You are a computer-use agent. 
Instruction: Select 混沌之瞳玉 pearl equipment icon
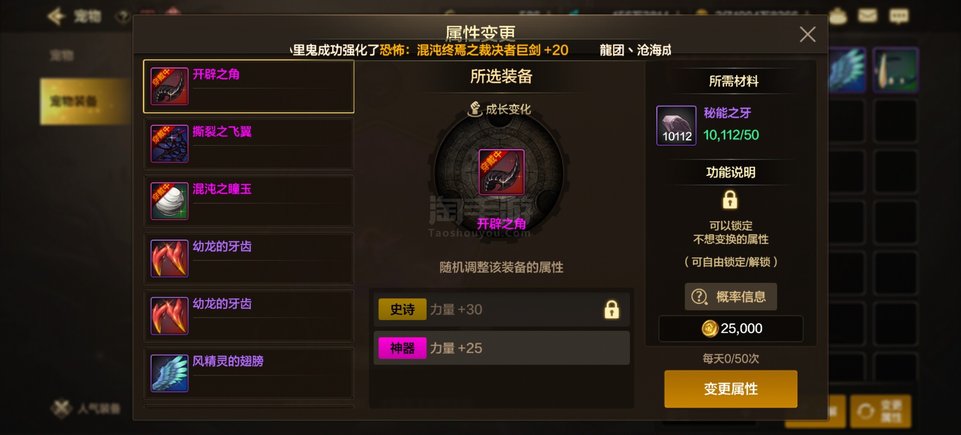(169, 201)
